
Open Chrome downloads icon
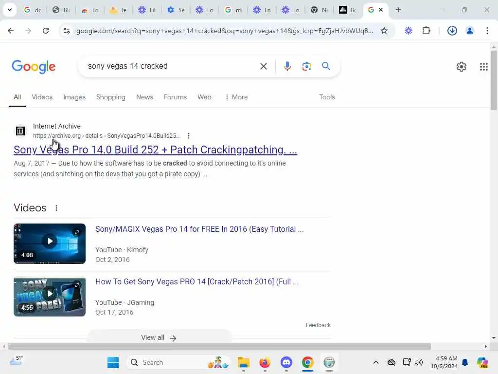click(452, 31)
